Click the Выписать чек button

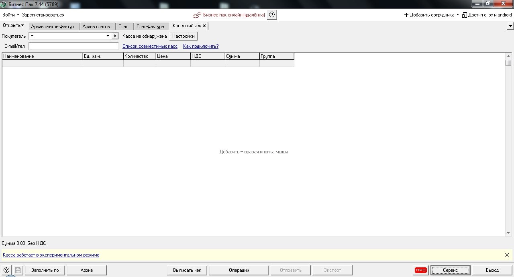click(x=187, y=270)
